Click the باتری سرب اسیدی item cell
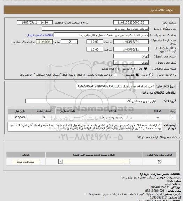183x201 pixels. [113, 117]
